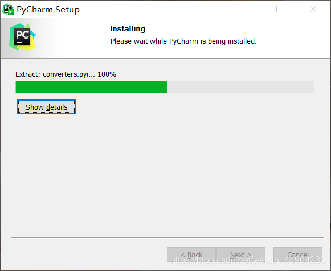Click the PyCharm Setup title text

click(x=48, y=10)
